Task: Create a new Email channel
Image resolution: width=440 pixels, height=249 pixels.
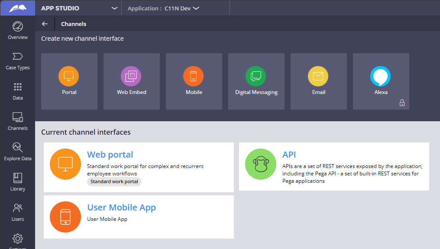Action: tap(319, 81)
